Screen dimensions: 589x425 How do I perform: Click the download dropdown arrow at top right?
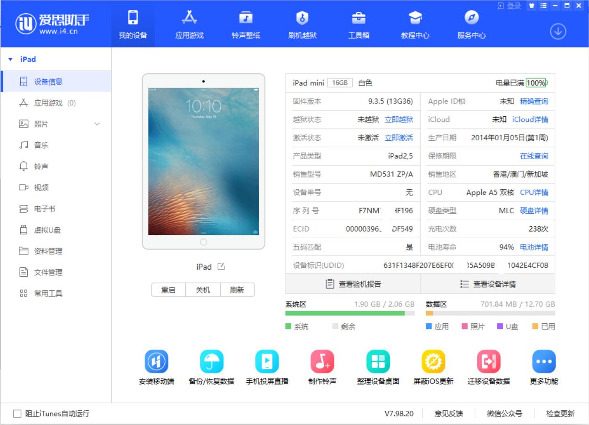pyautogui.click(x=558, y=30)
